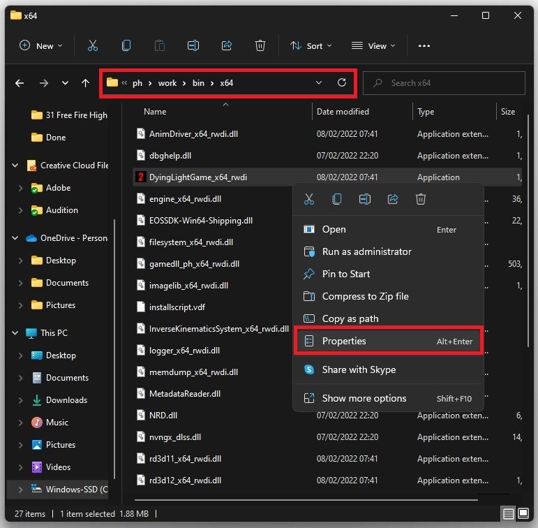The height and width of the screenshot is (528, 538).
Task: Switch to large thumbnails view icon in status bar
Action: tap(523, 513)
